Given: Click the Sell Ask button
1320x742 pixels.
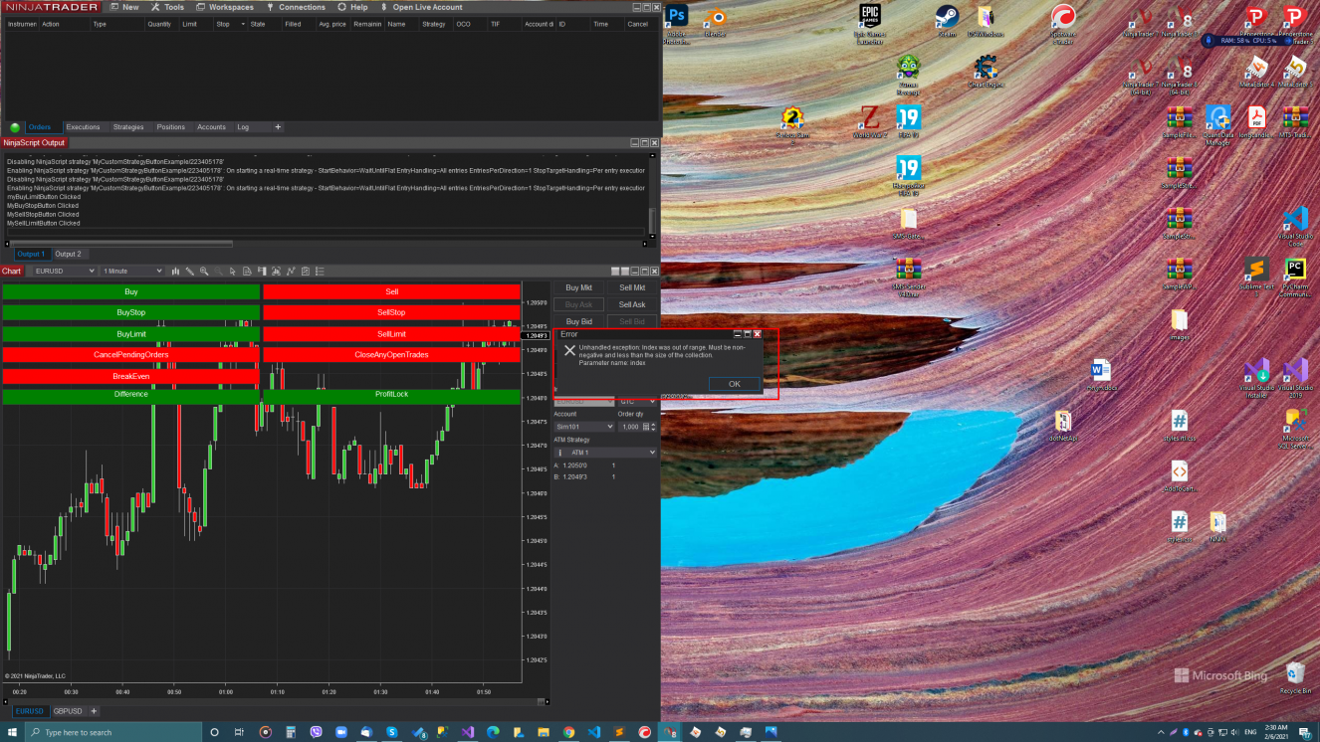Looking at the screenshot, I should pyautogui.click(x=632, y=304).
